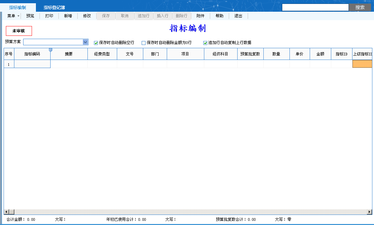The width and height of the screenshot is (374, 225).
Task: Click the 搜索 search button
Action: point(360,7)
